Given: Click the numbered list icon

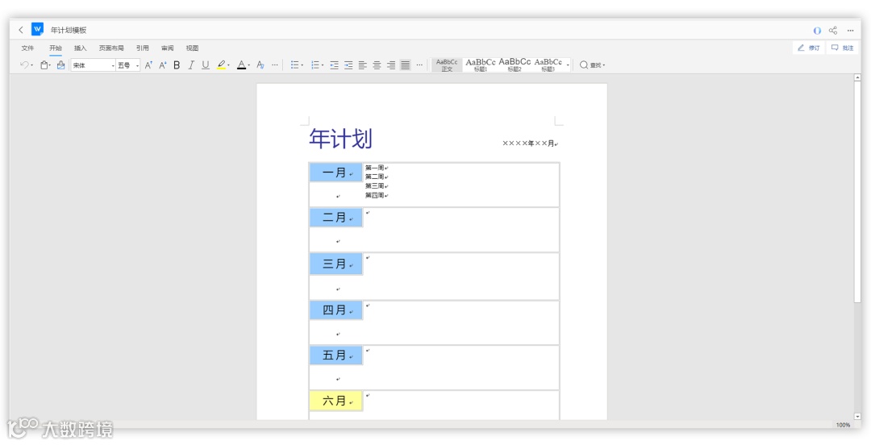Looking at the screenshot, I should tap(315, 65).
